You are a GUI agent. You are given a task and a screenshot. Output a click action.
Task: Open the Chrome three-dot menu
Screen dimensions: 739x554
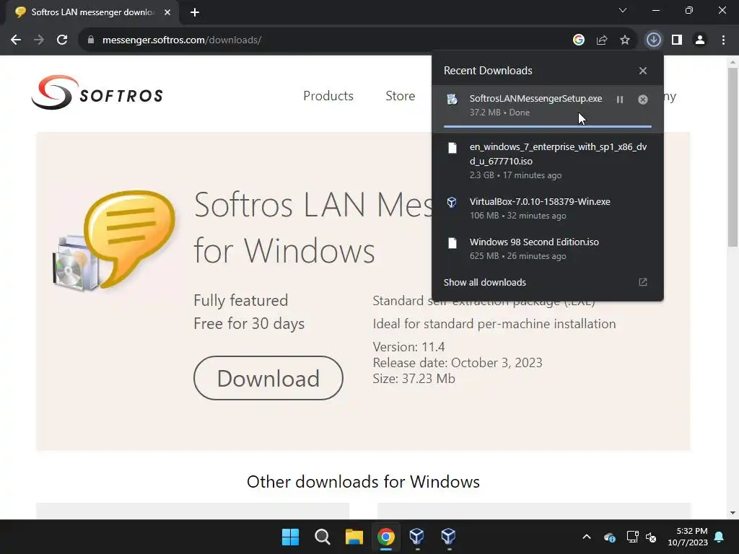[x=723, y=40]
